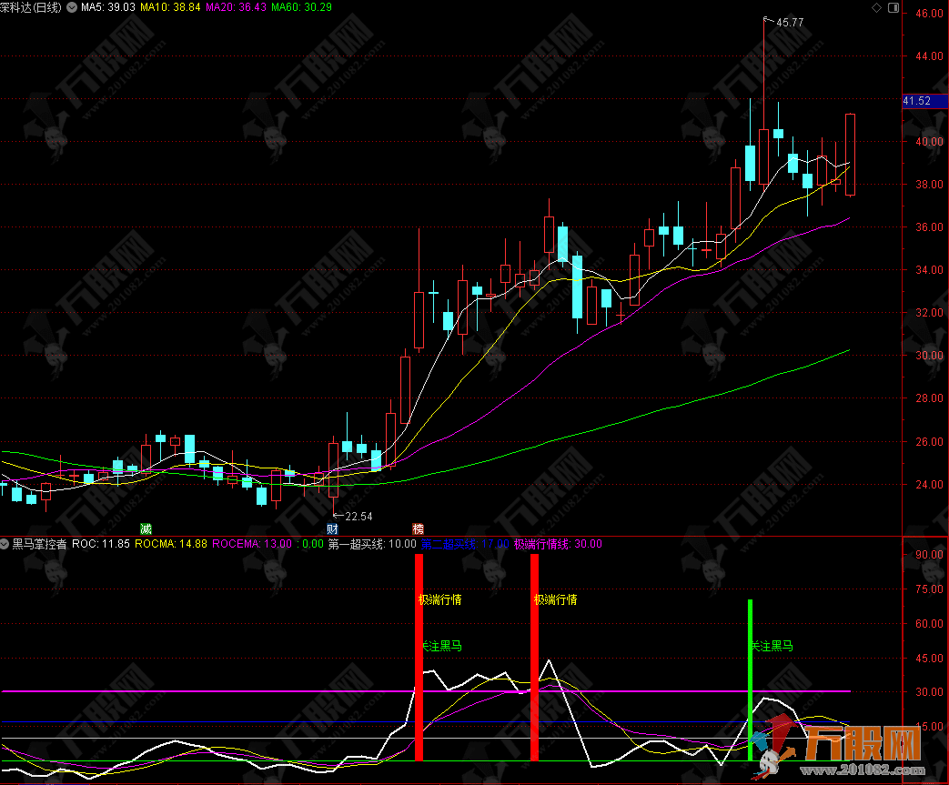The height and width of the screenshot is (785, 949).
Task: Click the last red candlestick on the right
Action: coord(850,155)
